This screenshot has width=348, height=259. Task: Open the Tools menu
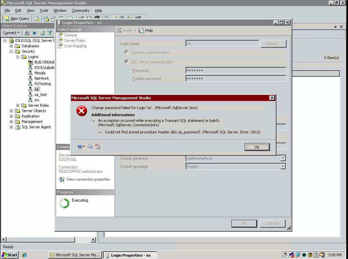point(44,10)
